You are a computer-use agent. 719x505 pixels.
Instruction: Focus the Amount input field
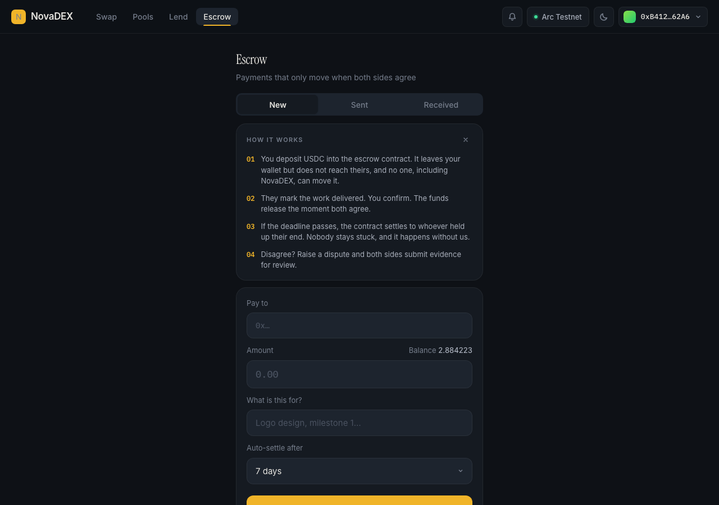click(359, 374)
